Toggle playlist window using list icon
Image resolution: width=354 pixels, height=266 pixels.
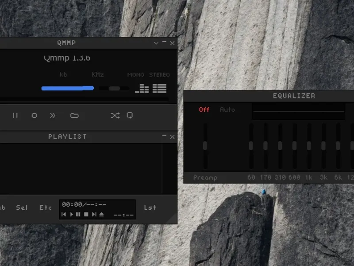(x=159, y=88)
